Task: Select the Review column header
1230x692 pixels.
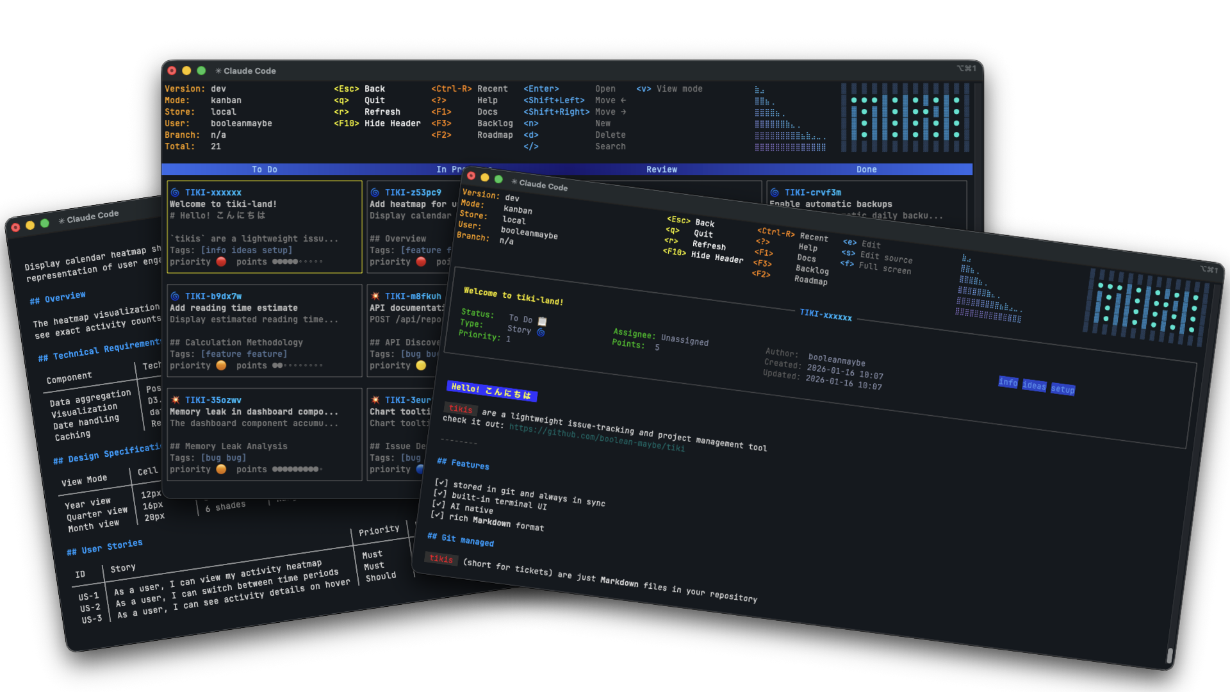Action: [x=661, y=169]
